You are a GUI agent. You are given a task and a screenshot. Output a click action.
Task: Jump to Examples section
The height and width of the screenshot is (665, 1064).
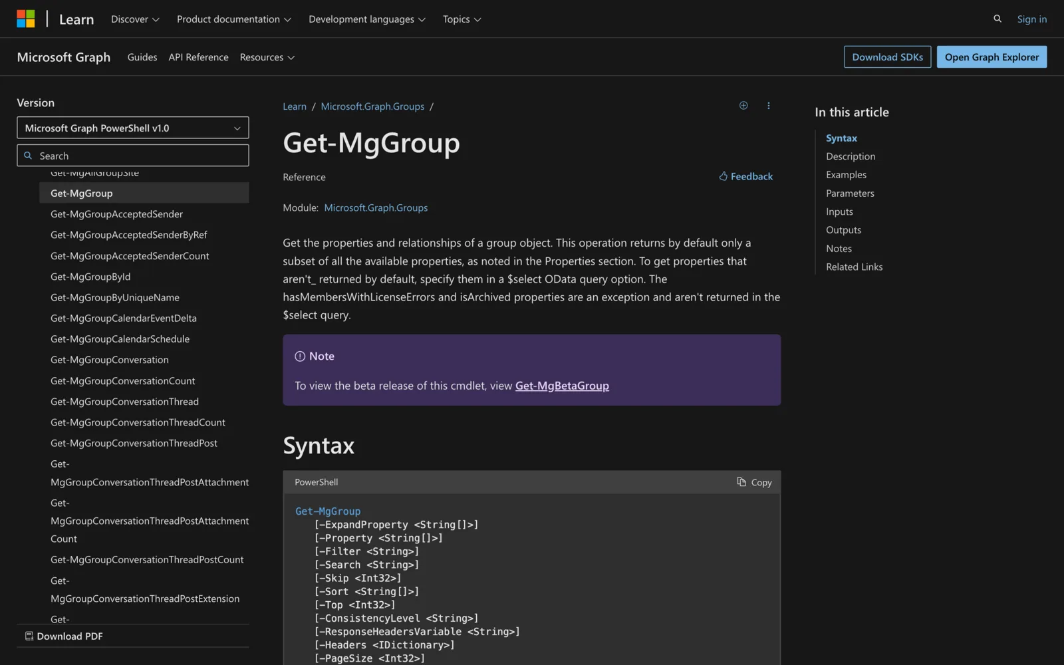click(x=846, y=175)
